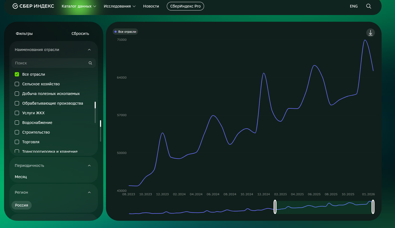
Task: Open the search magnifier in header
Action: coord(368,6)
